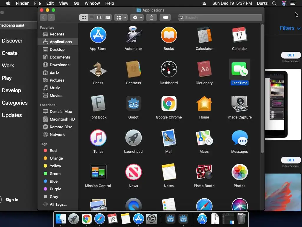Select the iTunes app icon
This screenshot has height=227, width=302.
[98, 138]
